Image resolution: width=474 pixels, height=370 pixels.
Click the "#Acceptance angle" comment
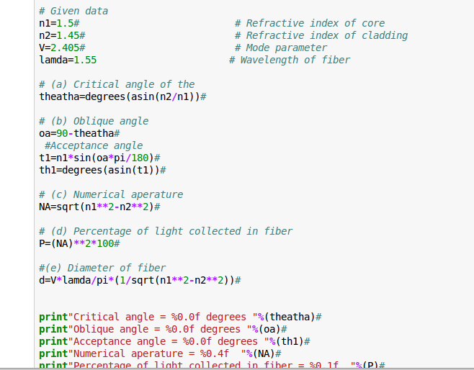(x=94, y=145)
